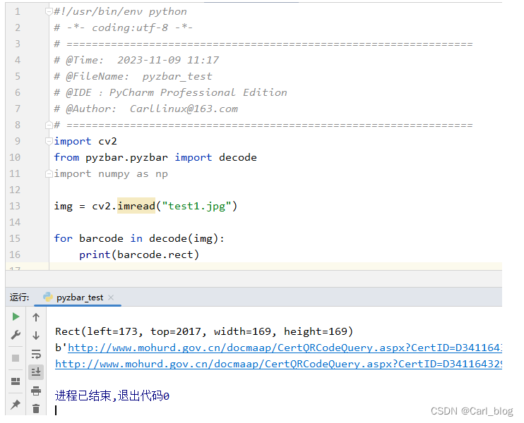
Task: Click 'import cv2' statement
Action: point(85,142)
